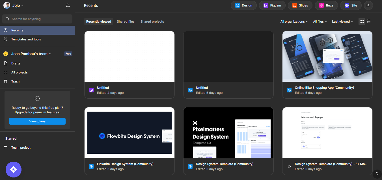Viewport: 382px width, 180px height.
Task: Start a new Slides deck
Action: tap(300, 5)
